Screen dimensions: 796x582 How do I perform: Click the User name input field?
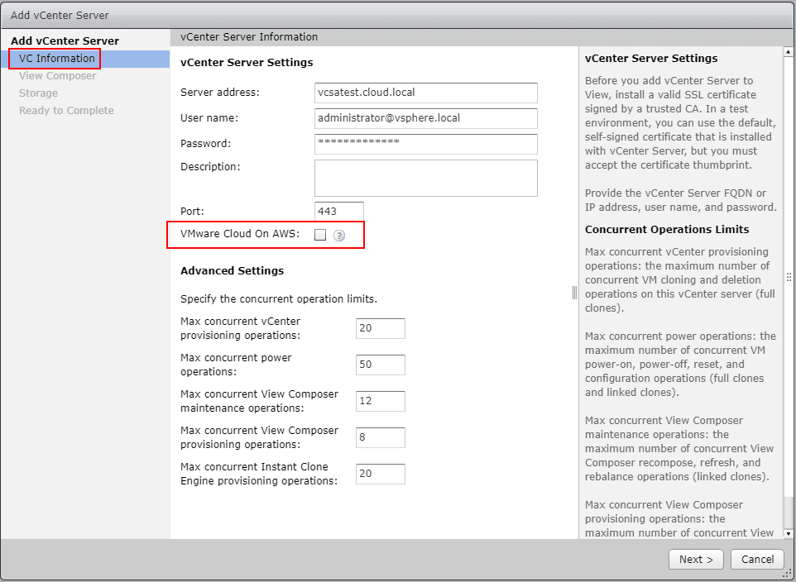(x=425, y=118)
